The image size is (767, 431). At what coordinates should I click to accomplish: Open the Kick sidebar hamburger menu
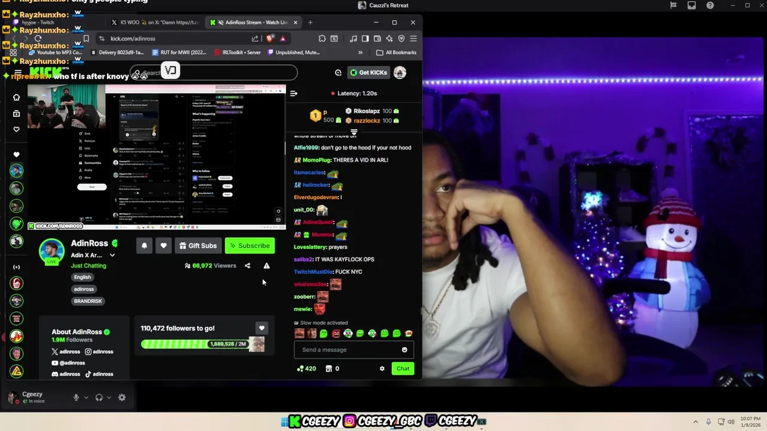click(18, 73)
